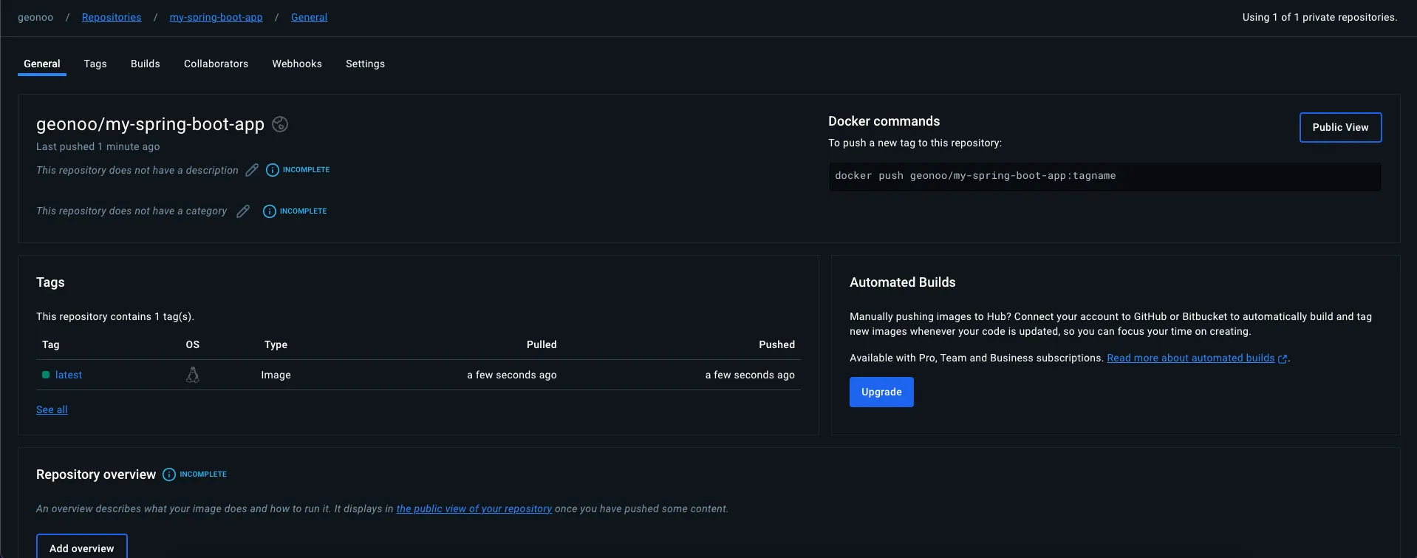Viewport: 1417px width, 558px height.
Task: Click the docker push command box
Action: coord(1104,176)
